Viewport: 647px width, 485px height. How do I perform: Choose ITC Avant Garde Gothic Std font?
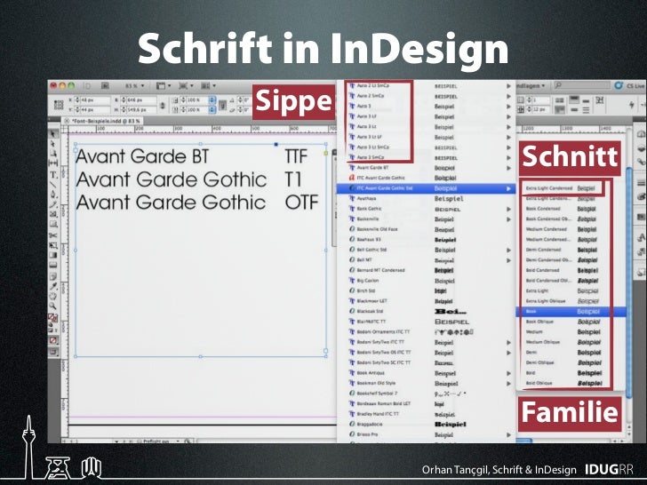(427, 188)
